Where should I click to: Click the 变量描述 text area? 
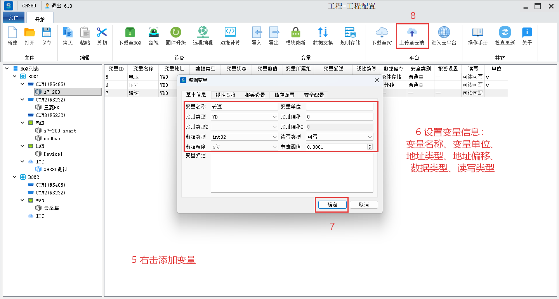(x=292, y=172)
